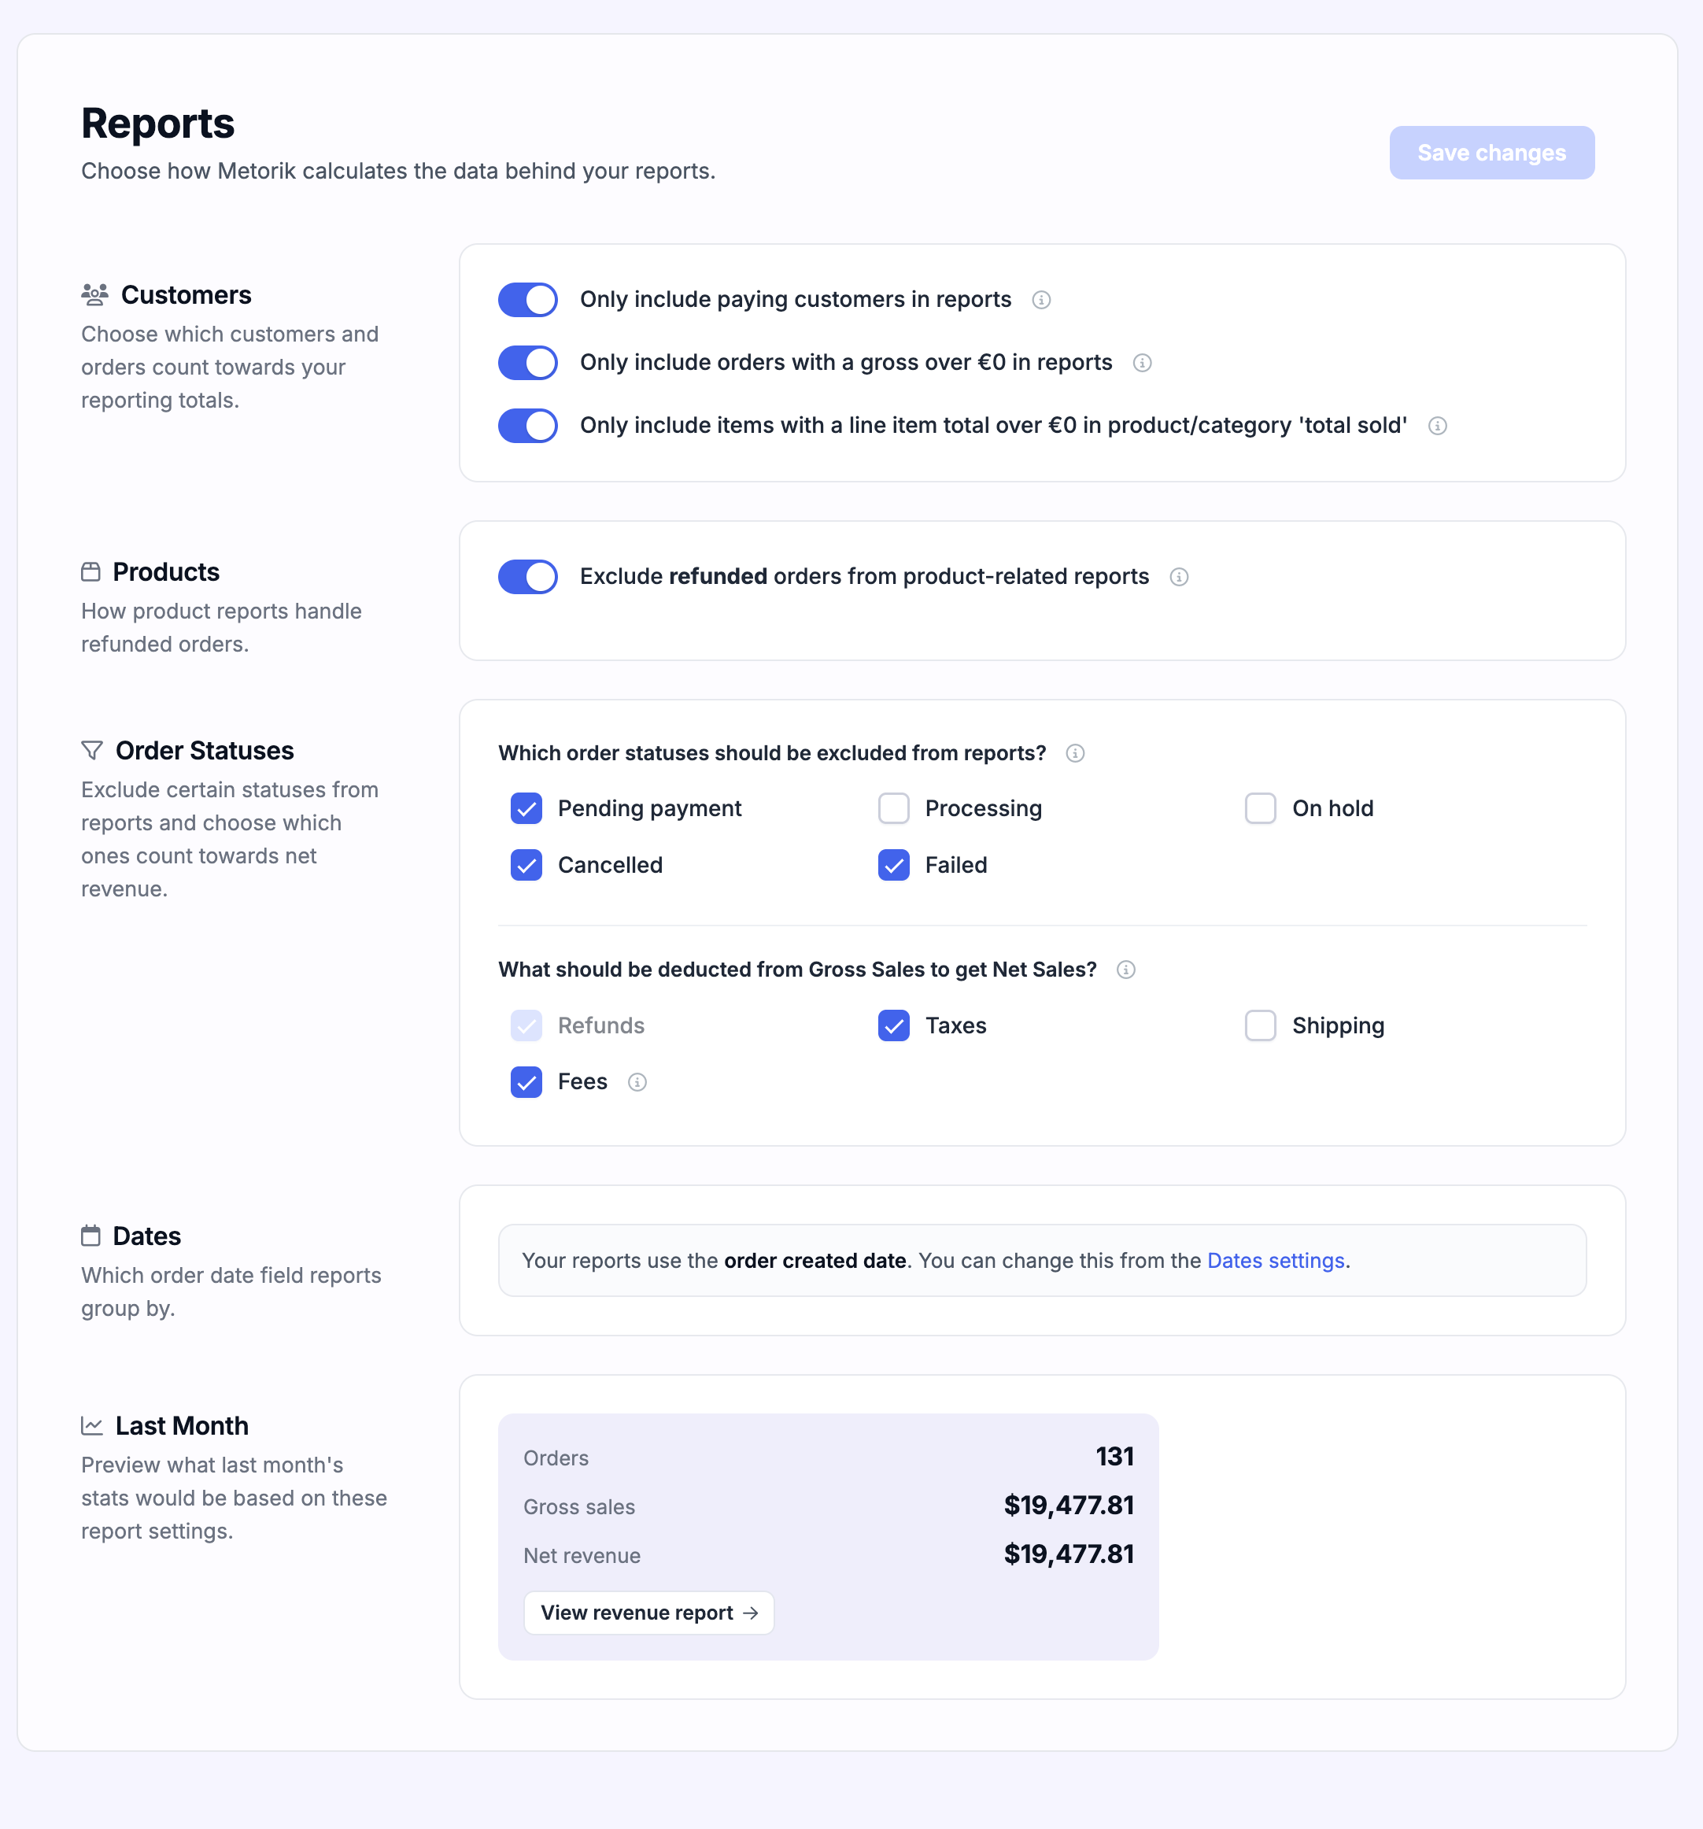Screen dimensions: 1703x1829
Task: Open info icon for gross over €0 option
Action: coord(1143,363)
